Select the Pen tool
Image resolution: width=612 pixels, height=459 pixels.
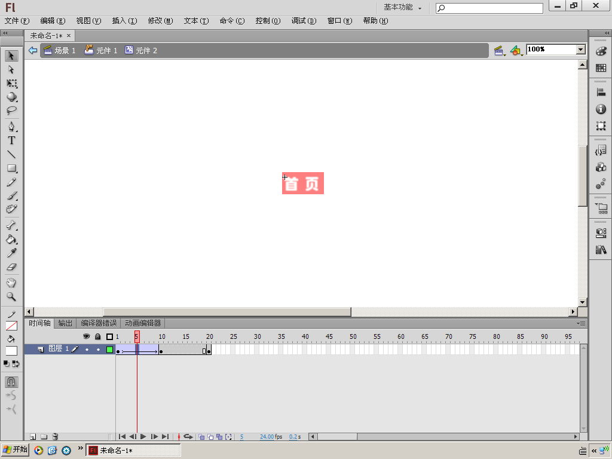coord(11,127)
